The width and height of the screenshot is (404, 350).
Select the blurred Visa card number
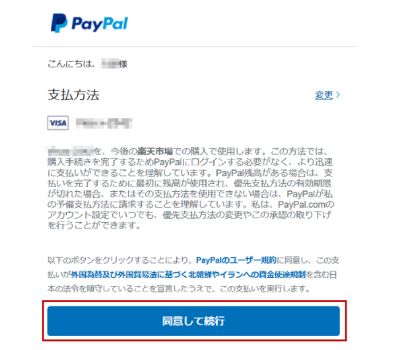coord(104,123)
